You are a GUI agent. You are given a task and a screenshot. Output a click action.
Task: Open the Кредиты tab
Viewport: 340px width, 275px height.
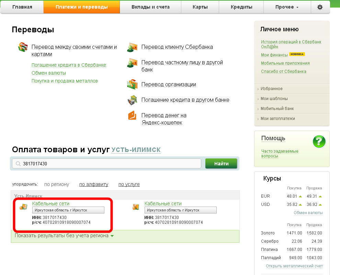241,7
